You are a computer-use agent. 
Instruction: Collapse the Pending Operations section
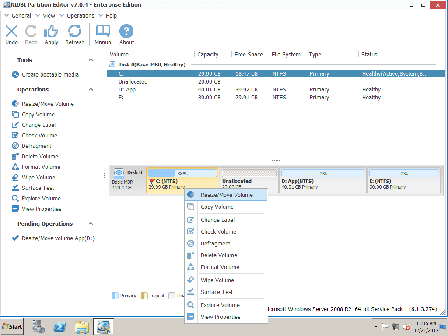[x=91, y=224]
